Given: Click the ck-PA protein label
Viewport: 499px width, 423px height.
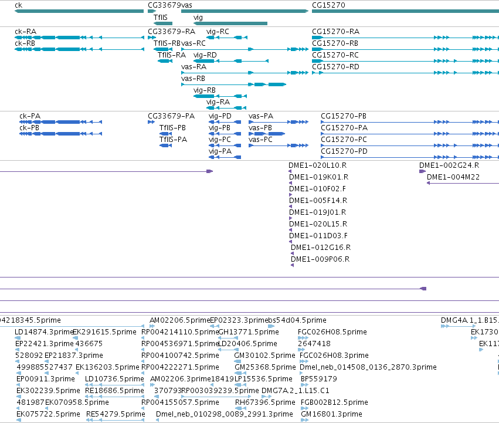Looking at the screenshot, I should click(x=30, y=116).
